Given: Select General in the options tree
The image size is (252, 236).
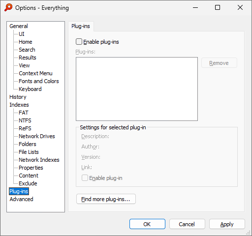Looking at the screenshot, I should pyautogui.click(x=19, y=26).
